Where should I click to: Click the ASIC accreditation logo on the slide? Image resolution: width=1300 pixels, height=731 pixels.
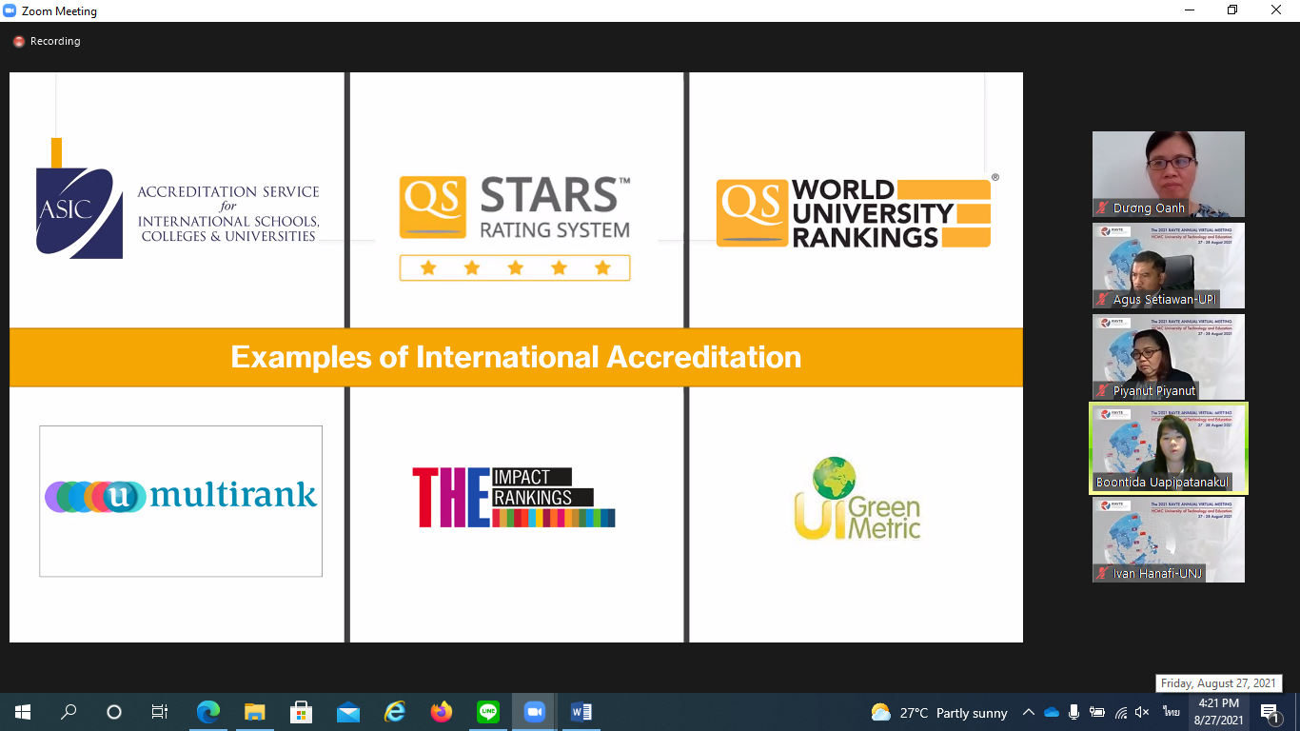178,199
